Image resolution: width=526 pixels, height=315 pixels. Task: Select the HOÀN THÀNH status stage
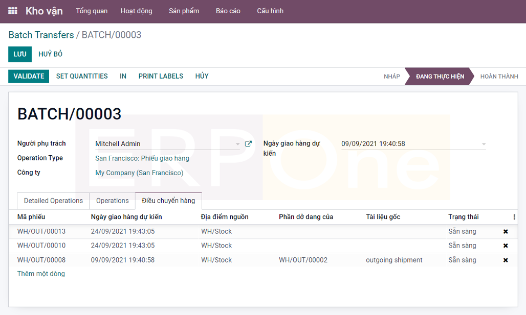click(x=499, y=76)
